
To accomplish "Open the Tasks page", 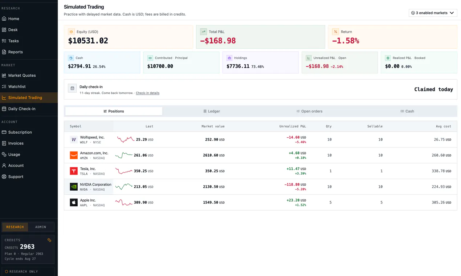I will [x=13, y=41].
